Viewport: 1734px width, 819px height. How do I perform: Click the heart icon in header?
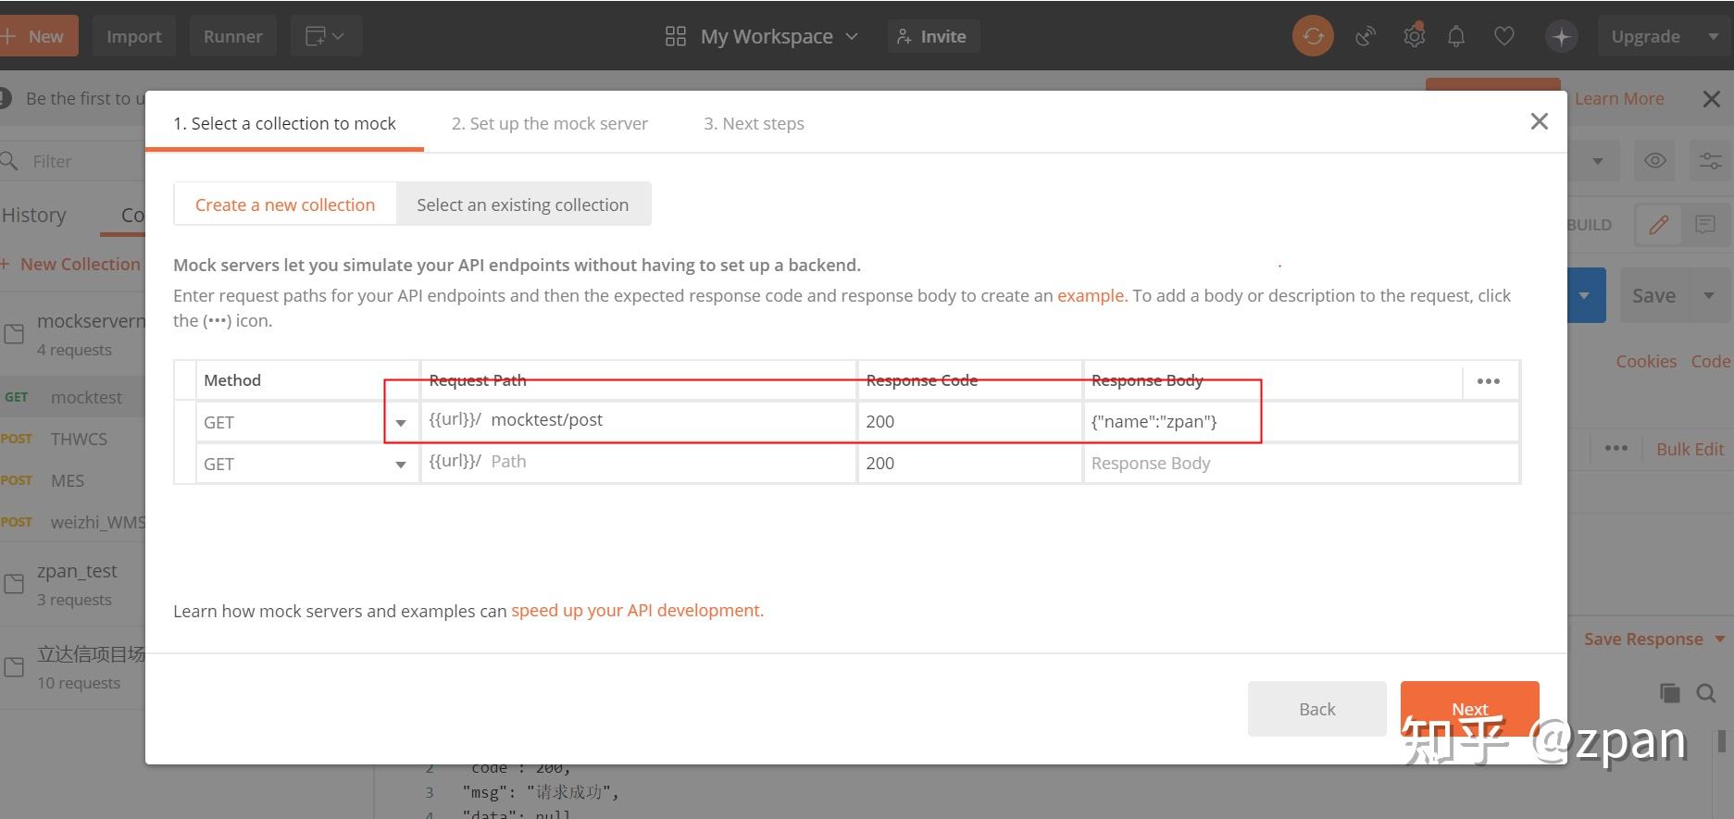pos(1504,37)
